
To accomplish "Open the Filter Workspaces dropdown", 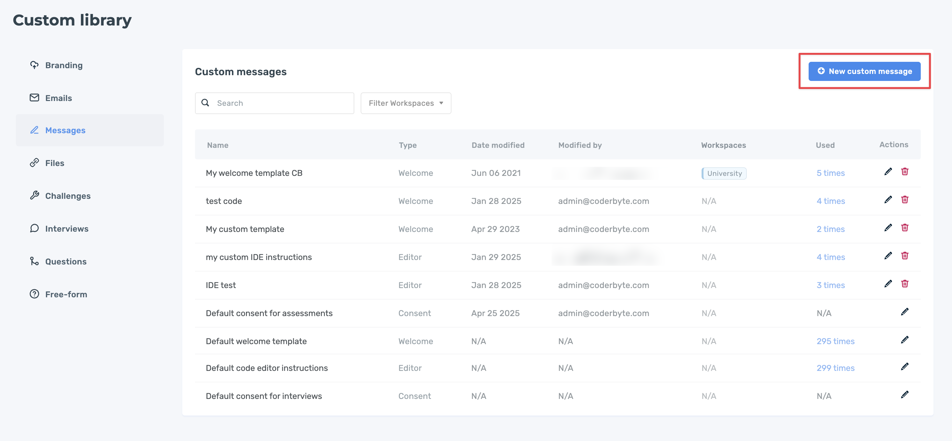I will pos(406,103).
